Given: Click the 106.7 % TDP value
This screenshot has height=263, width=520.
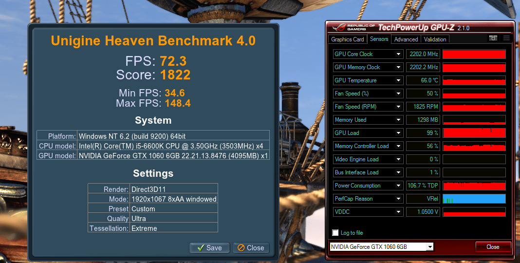Looking at the screenshot, I should tap(423, 186).
